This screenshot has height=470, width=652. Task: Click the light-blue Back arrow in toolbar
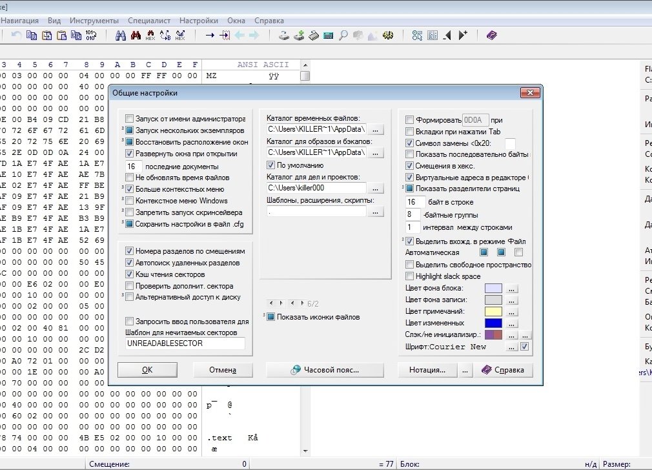239,36
